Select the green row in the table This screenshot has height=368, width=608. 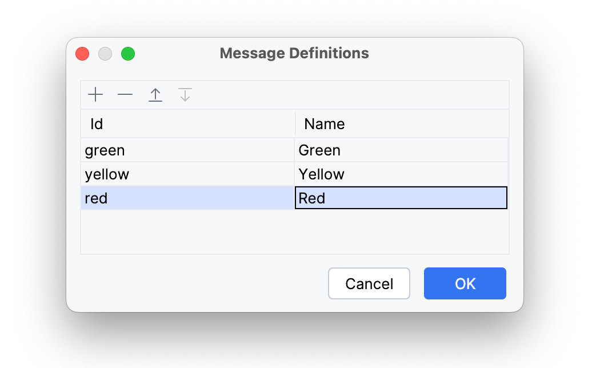click(x=171, y=150)
